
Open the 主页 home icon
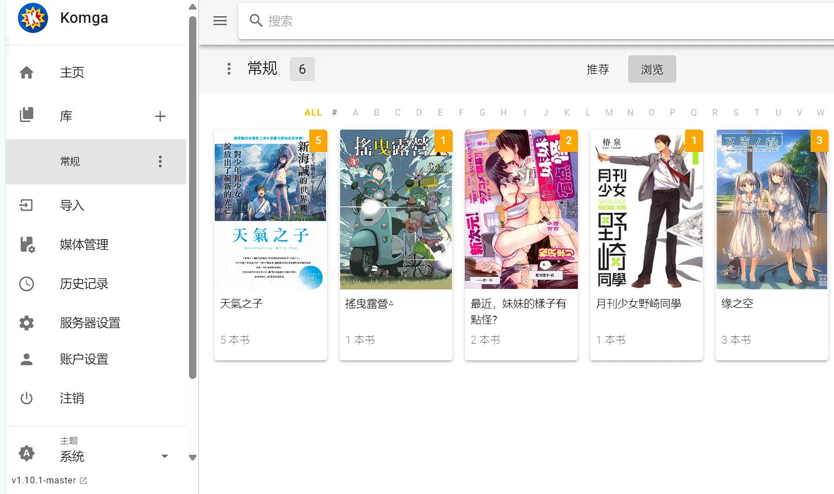[x=26, y=73]
